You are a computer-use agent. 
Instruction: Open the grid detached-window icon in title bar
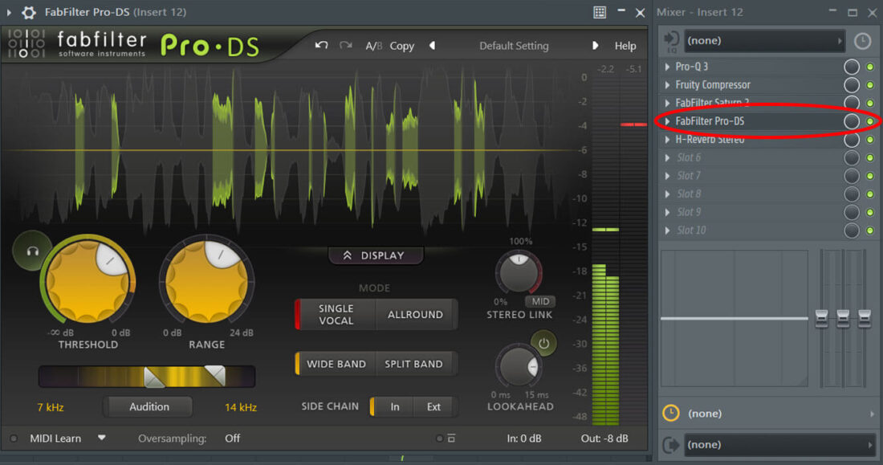pos(600,12)
